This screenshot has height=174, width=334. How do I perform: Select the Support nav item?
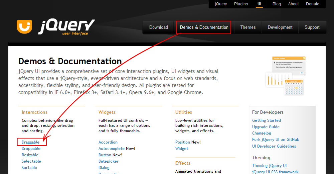[x=312, y=27]
